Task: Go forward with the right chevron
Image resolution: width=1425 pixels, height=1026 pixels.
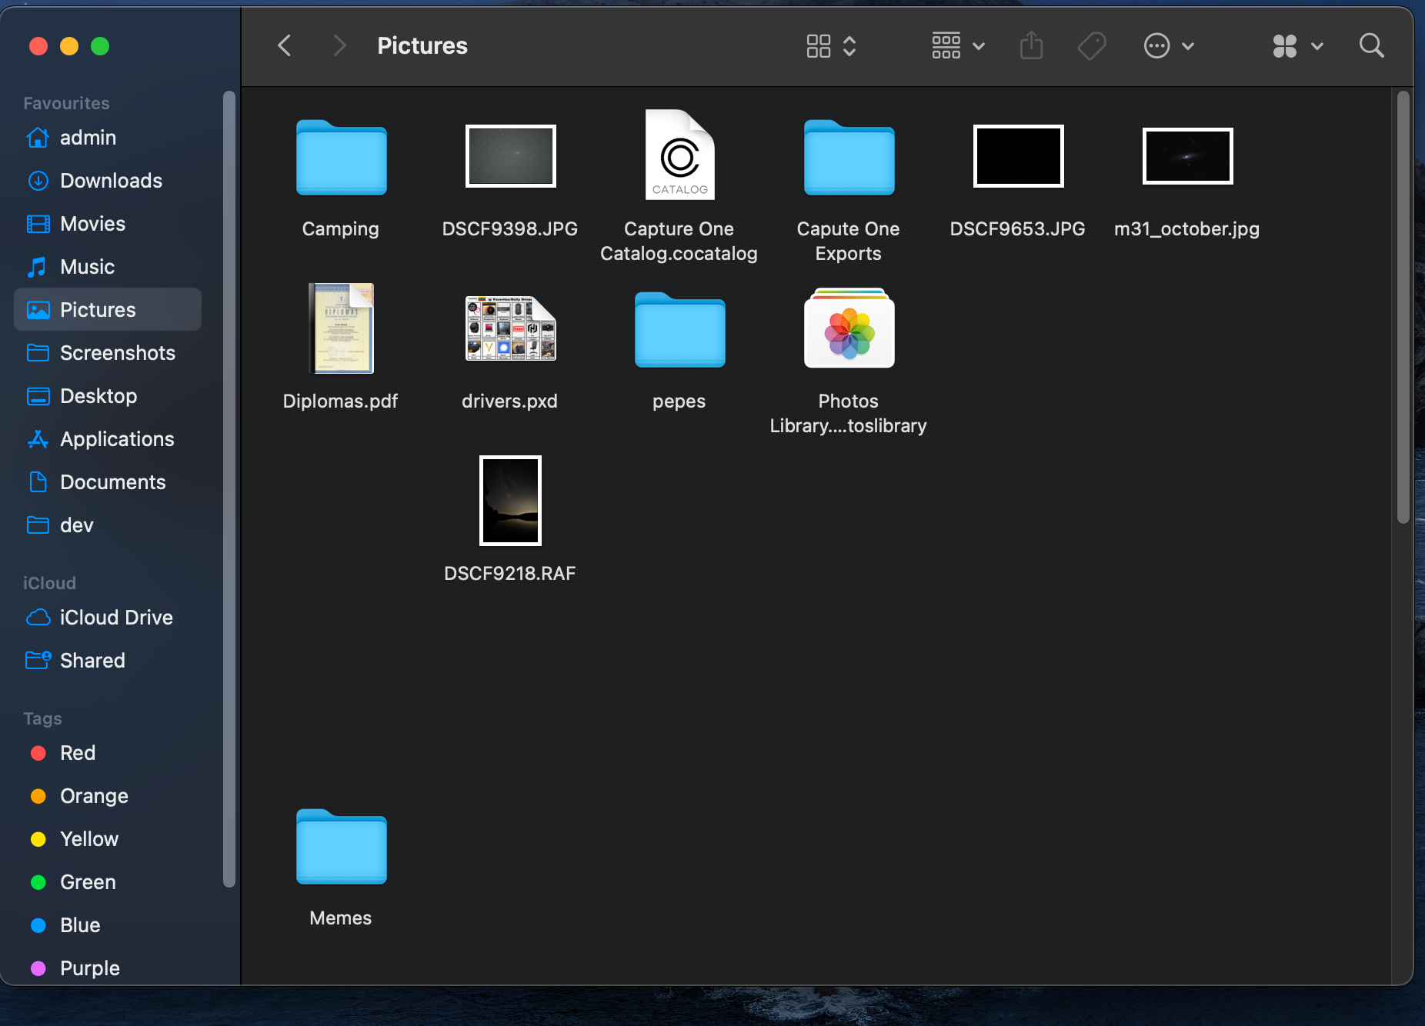Action: [339, 45]
